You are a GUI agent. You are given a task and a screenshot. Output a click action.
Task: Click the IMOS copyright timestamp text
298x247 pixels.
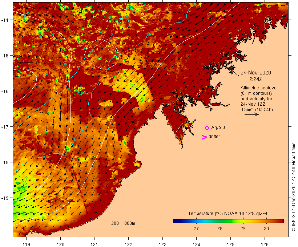(x=293, y=187)
